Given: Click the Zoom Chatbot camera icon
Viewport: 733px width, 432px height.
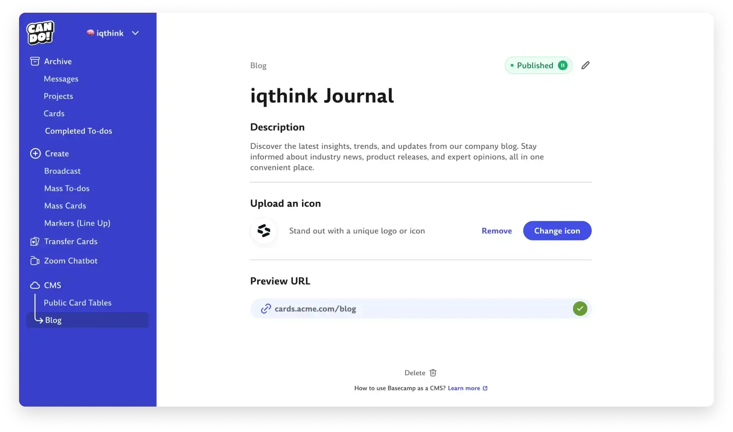Looking at the screenshot, I should [35, 261].
